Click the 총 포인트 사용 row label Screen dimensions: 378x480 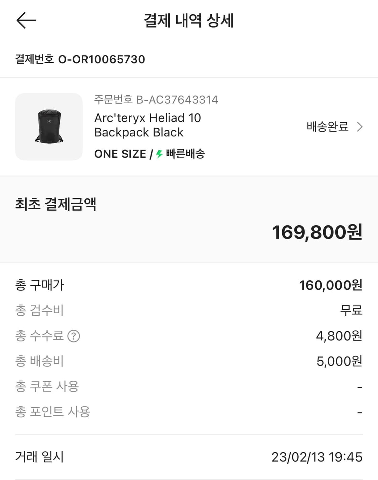click(53, 412)
